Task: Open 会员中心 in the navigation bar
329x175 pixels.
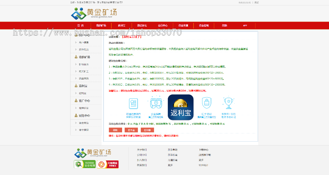Action: [163, 26]
